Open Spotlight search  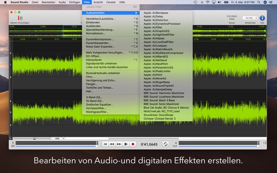[x=259, y=2]
